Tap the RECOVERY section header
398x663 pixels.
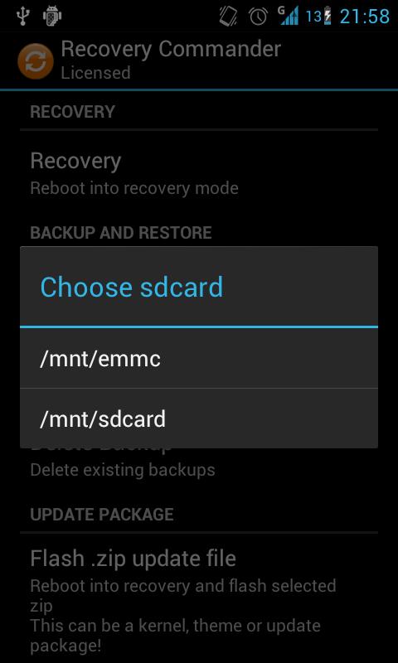72,112
